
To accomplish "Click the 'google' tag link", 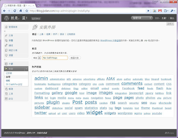I will [x=71, y=93].
